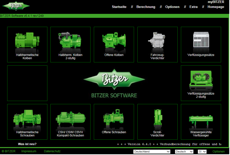Screen dimensions: 230x155
Task: Expand the Deutschland country dropdown
Action: 152,152
